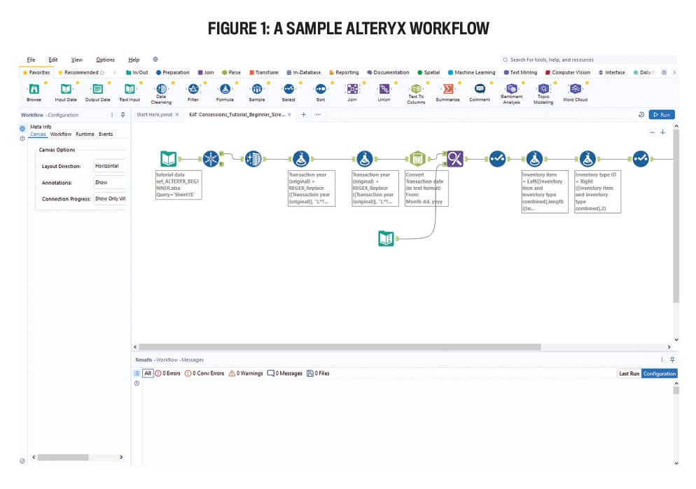
Task: Toggle the 0 Files results filter
Action: [x=318, y=373]
